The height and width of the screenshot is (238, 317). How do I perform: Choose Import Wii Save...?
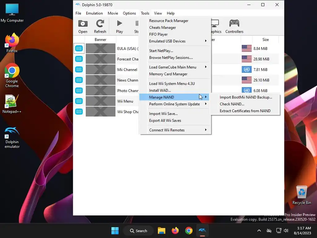[175, 114]
